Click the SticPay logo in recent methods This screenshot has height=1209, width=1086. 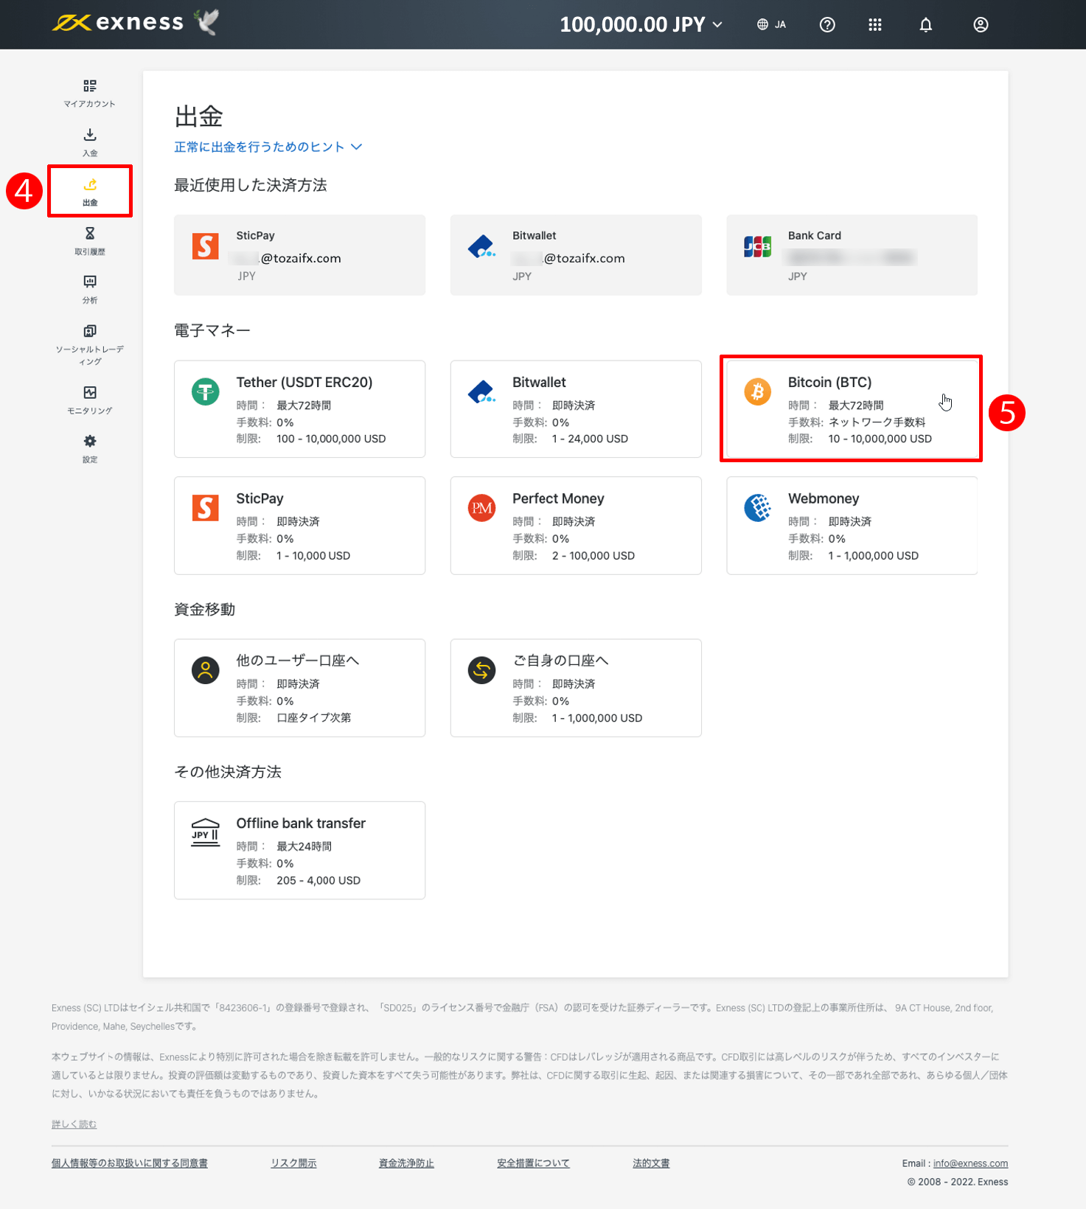pos(206,246)
